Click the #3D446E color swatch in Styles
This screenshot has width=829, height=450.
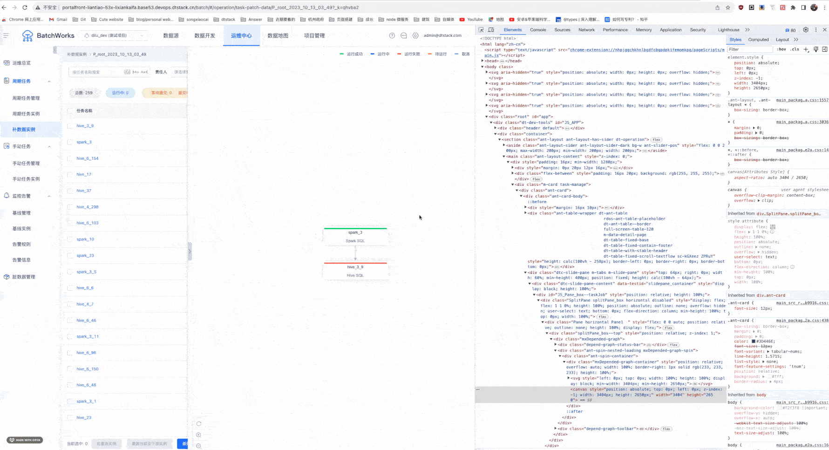click(753, 341)
